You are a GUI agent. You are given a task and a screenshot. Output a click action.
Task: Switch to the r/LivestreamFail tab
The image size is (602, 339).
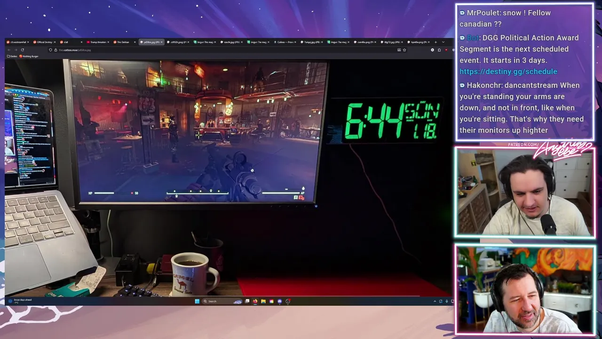pyautogui.click(x=18, y=42)
